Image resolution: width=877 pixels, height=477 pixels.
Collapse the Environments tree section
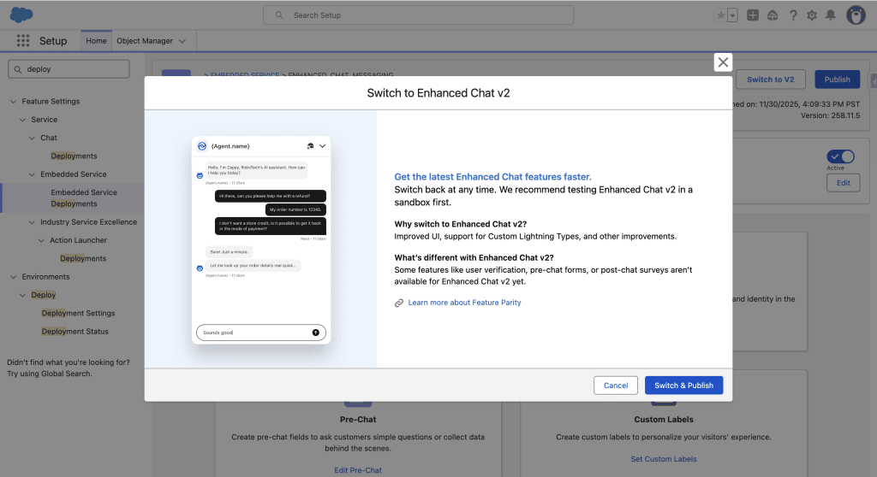(13, 277)
